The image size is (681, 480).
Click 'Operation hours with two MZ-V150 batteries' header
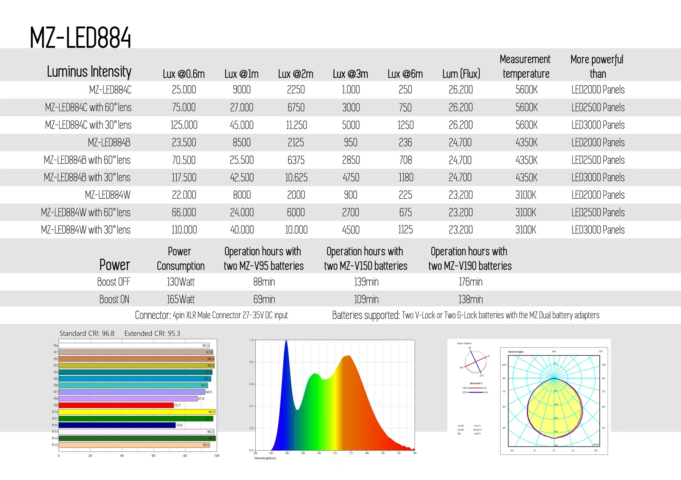pyautogui.click(x=365, y=259)
